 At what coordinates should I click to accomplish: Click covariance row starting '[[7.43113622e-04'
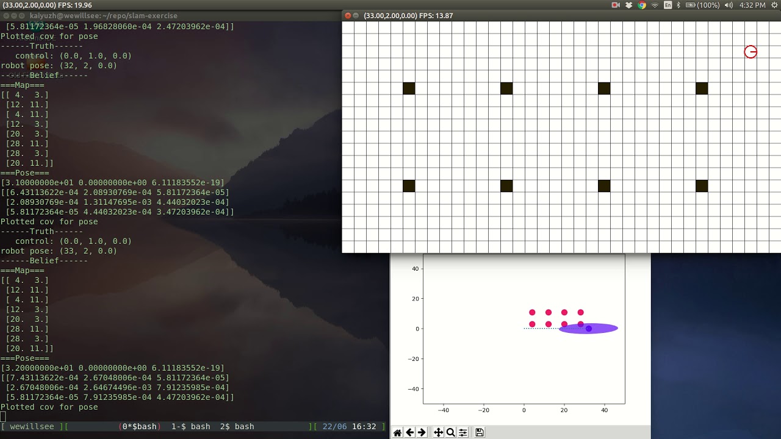tap(115, 378)
